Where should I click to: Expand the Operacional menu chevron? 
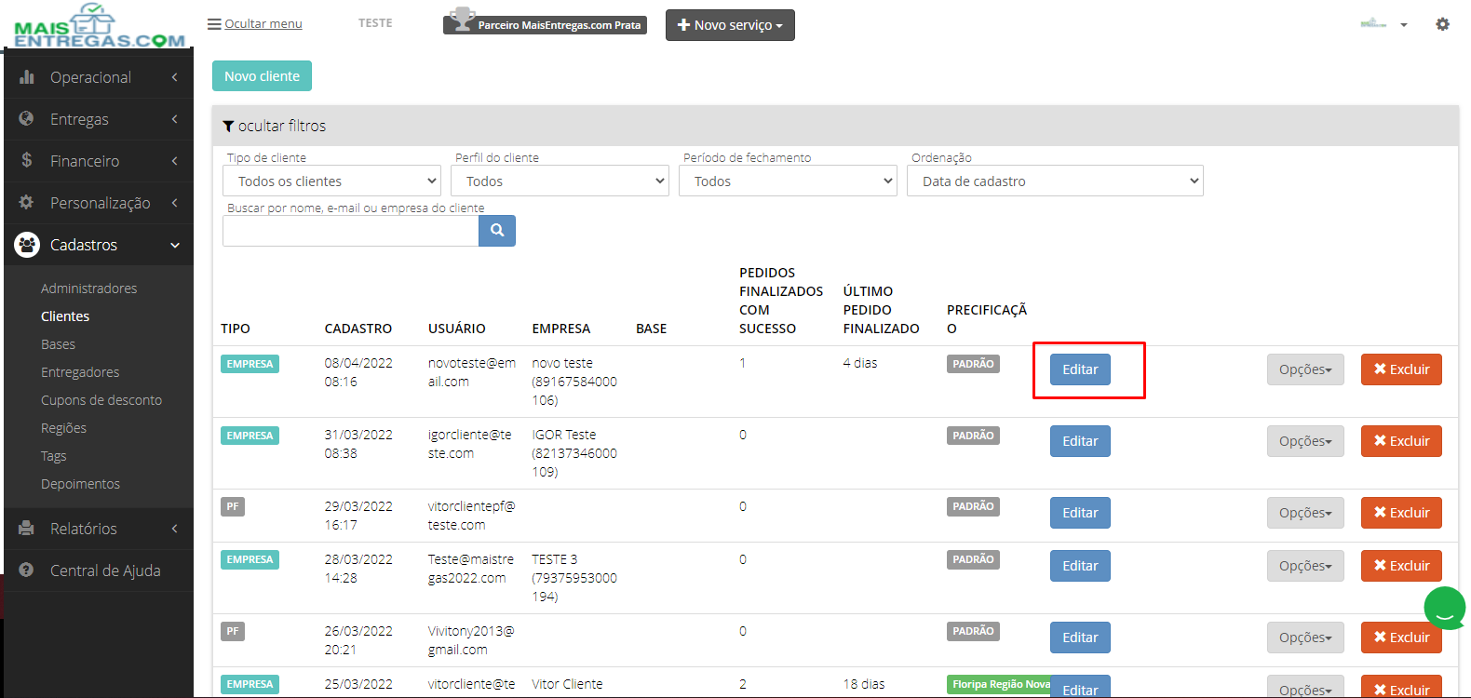coord(175,77)
